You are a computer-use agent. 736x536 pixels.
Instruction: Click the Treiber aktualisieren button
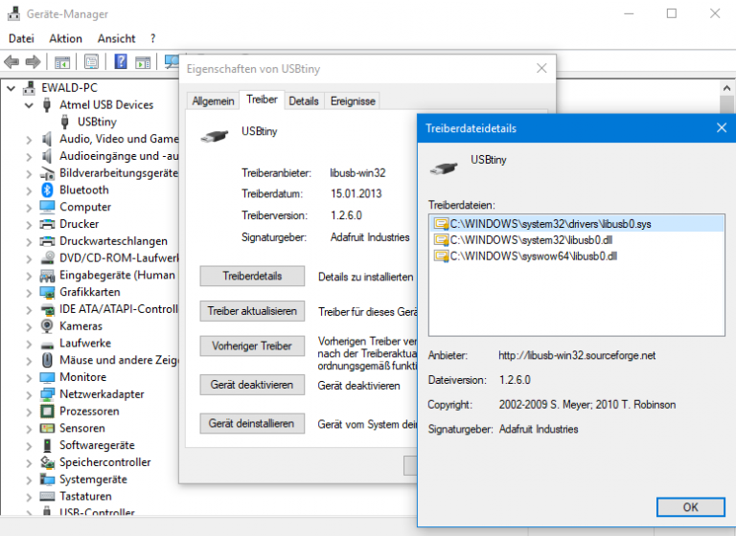pyautogui.click(x=252, y=311)
